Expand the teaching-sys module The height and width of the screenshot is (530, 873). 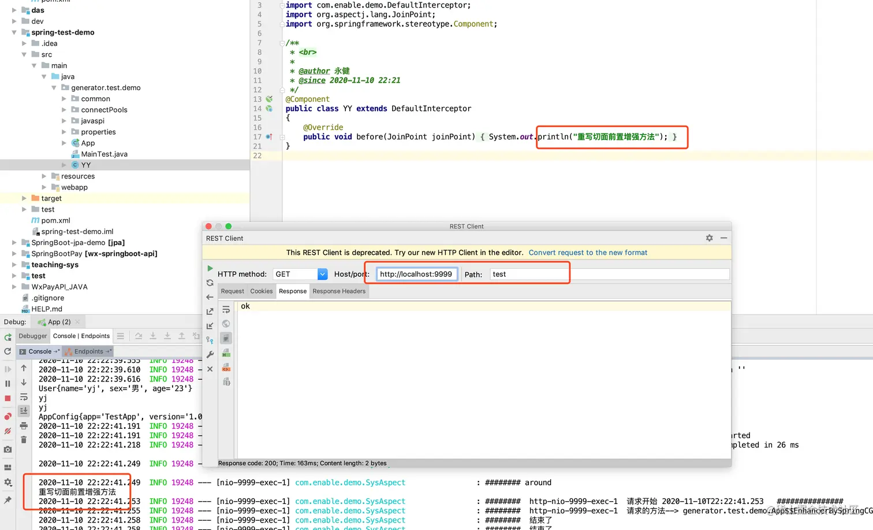click(x=14, y=265)
